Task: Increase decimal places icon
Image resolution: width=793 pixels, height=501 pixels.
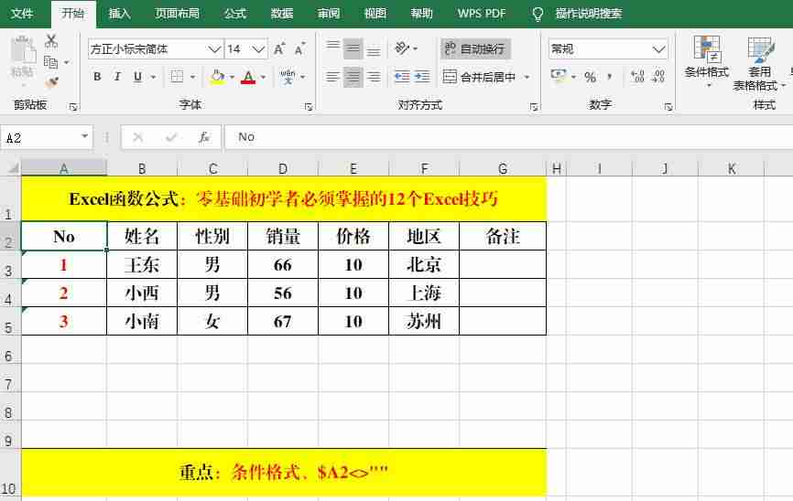Action: click(637, 77)
